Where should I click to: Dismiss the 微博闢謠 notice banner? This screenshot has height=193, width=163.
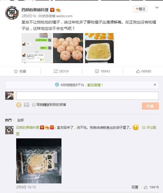pyautogui.click(x=155, y=85)
